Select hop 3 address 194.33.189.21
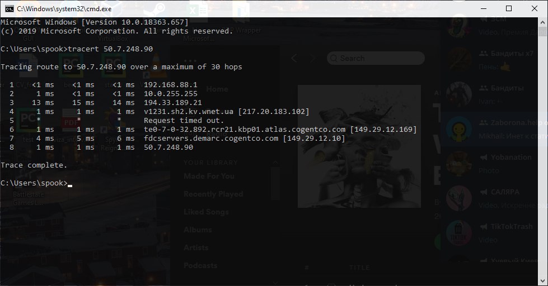The height and width of the screenshot is (286, 548). point(172,103)
